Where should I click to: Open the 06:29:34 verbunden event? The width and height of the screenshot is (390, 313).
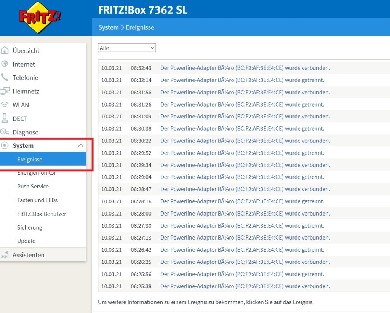click(x=245, y=165)
